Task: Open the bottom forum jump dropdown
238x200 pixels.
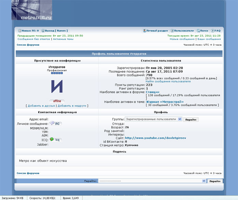Action: pyautogui.click(x=152, y=181)
